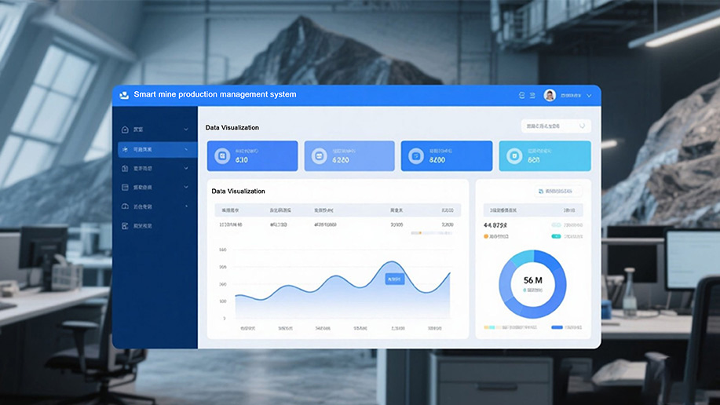Click the icon in the highlighted sidebar item
Screen dimensions: 720x405
point(125,148)
